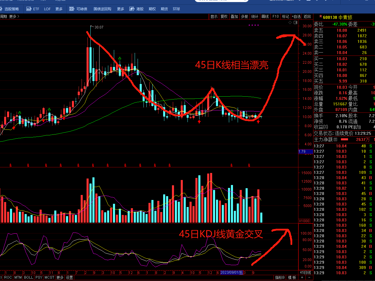Expand the 周期 更多 period menu

[x=14, y=16]
